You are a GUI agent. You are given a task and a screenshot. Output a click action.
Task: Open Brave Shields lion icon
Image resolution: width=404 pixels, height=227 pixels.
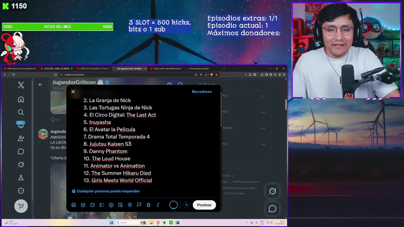[211, 75]
